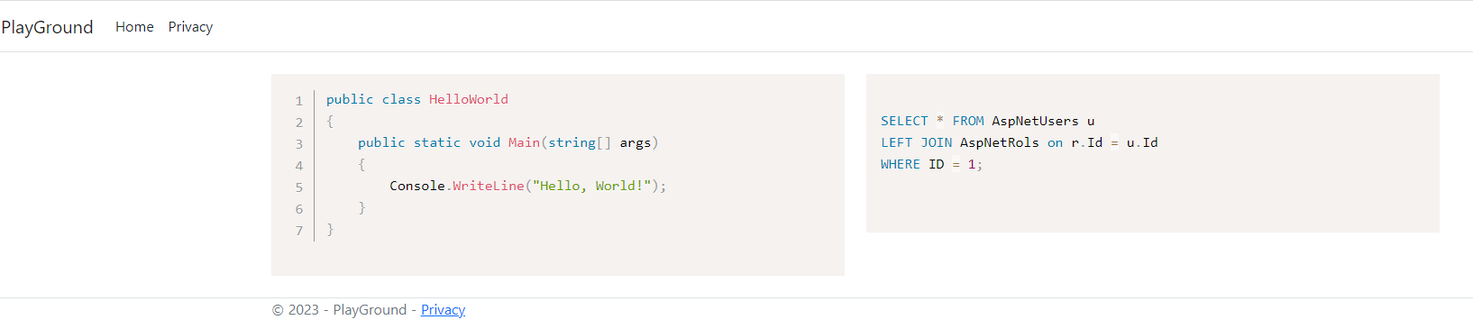The width and height of the screenshot is (1473, 329).
Task: Click the Console identifier on line 5
Action: coord(417,186)
